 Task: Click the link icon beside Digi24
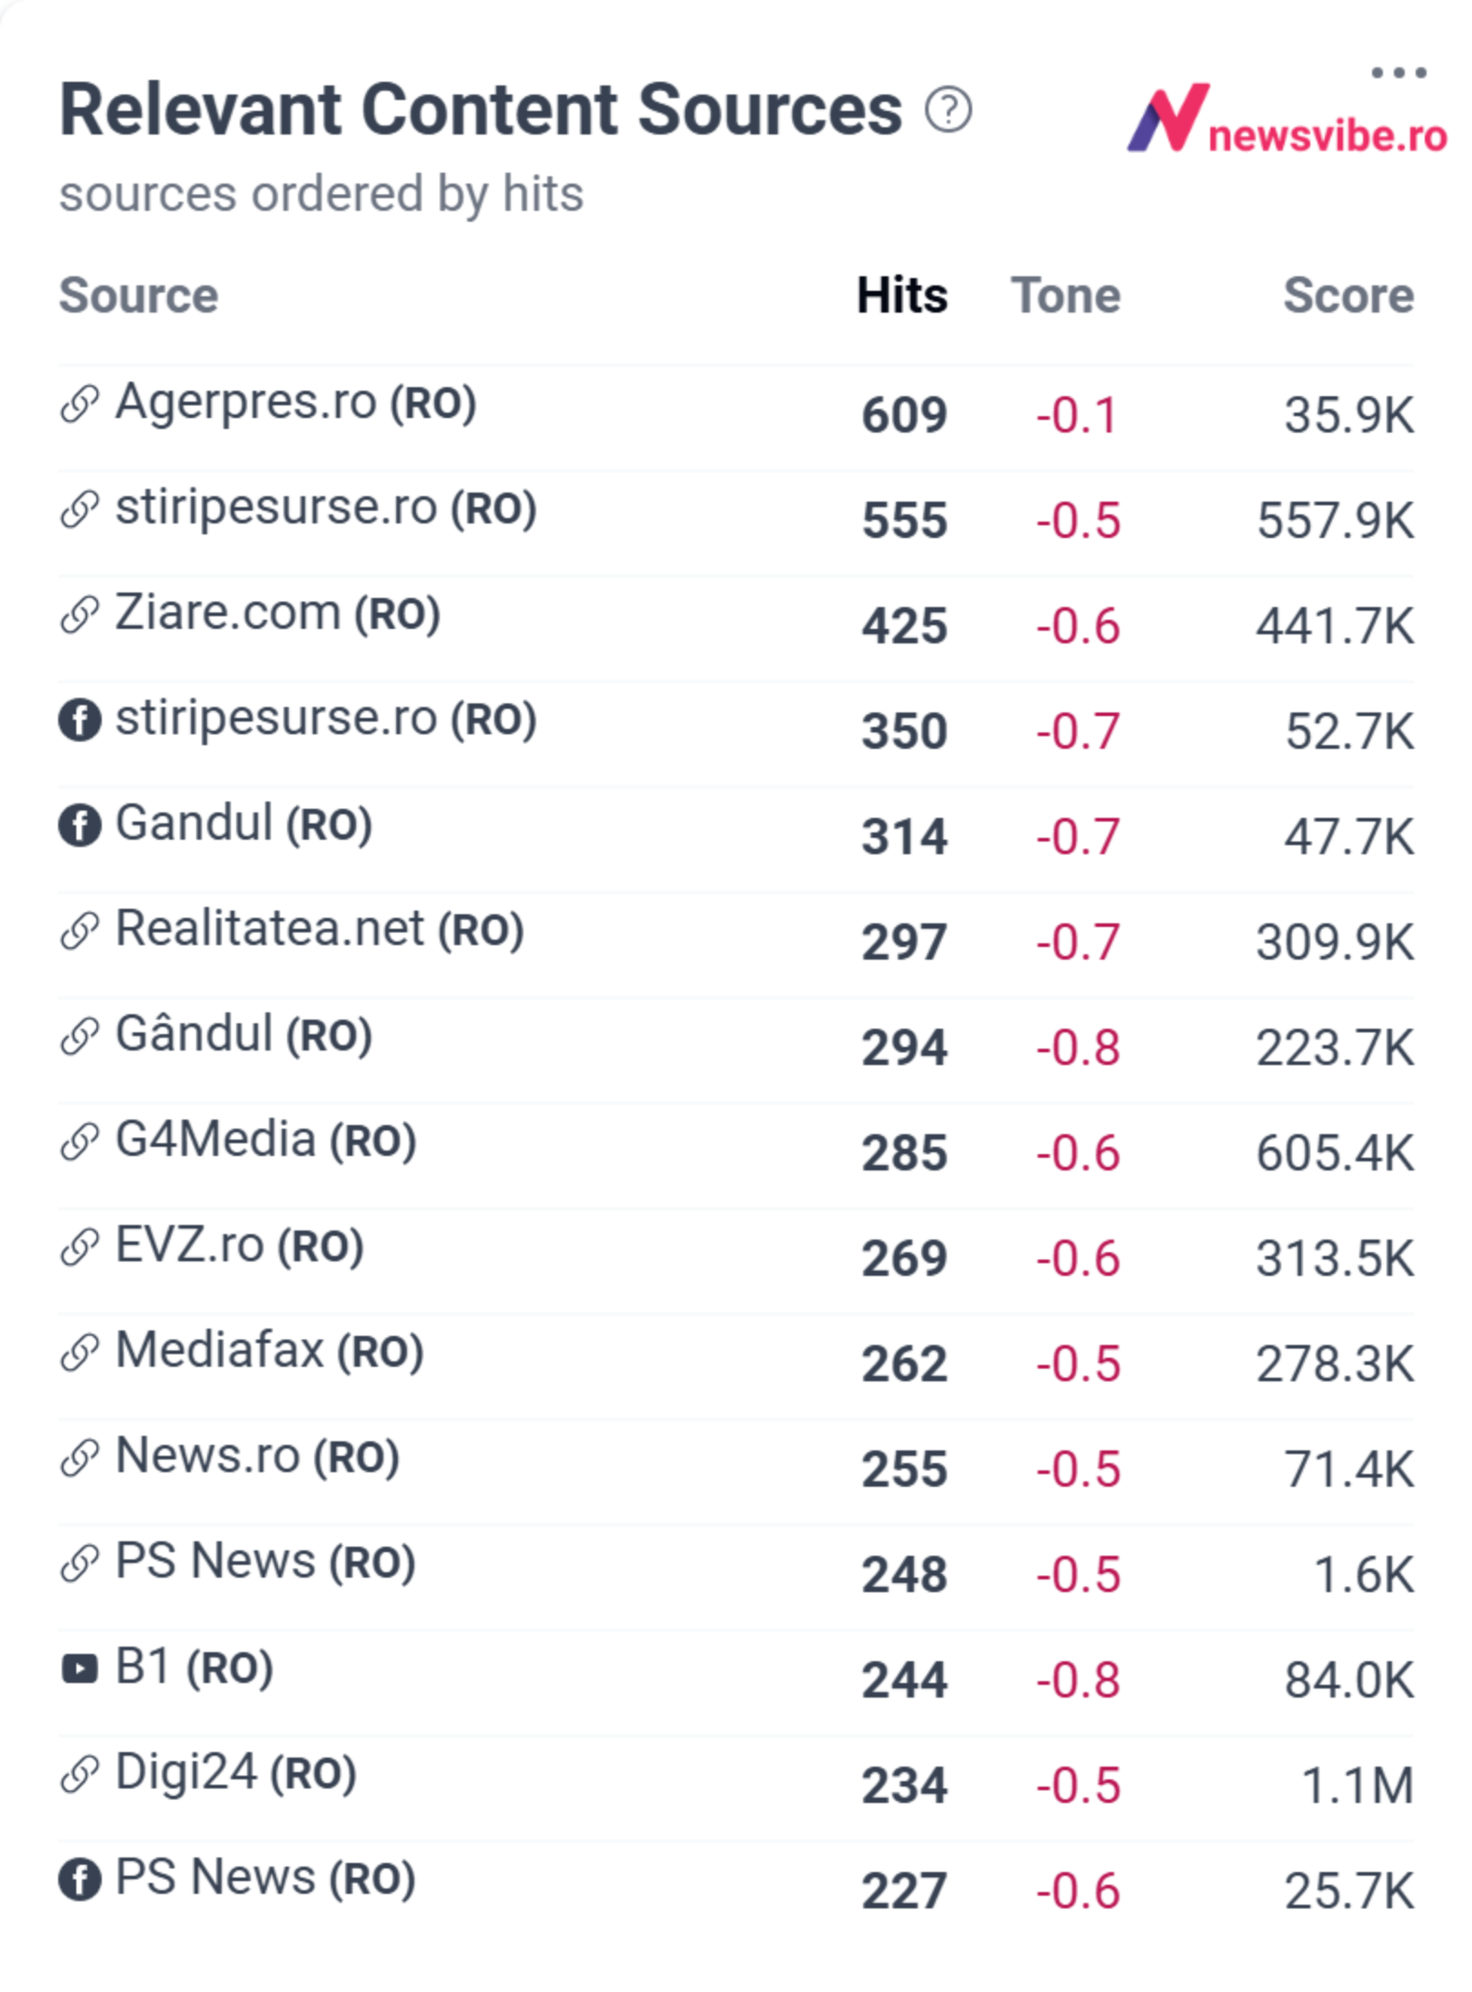[80, 1775]
